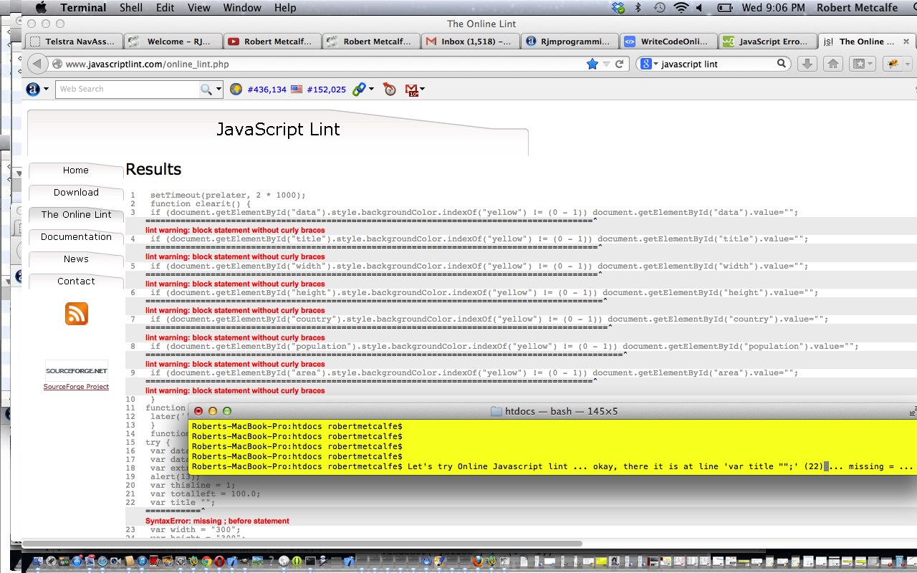Screen dimensions: 917x573
Task: Switch to the WriteCodeOnline tab
Action: (669, 42)
